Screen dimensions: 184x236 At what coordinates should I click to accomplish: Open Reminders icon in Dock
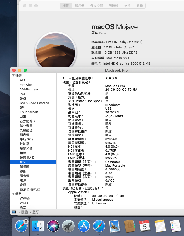[175, 226]
